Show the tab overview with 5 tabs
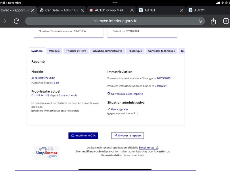 coord(226,21)
